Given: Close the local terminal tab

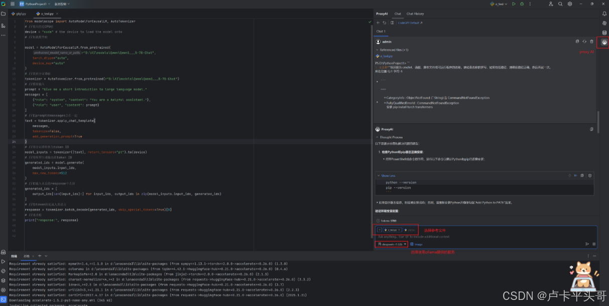Looking at the screenshot, I should pyautogui.click(x=34, y=256).
